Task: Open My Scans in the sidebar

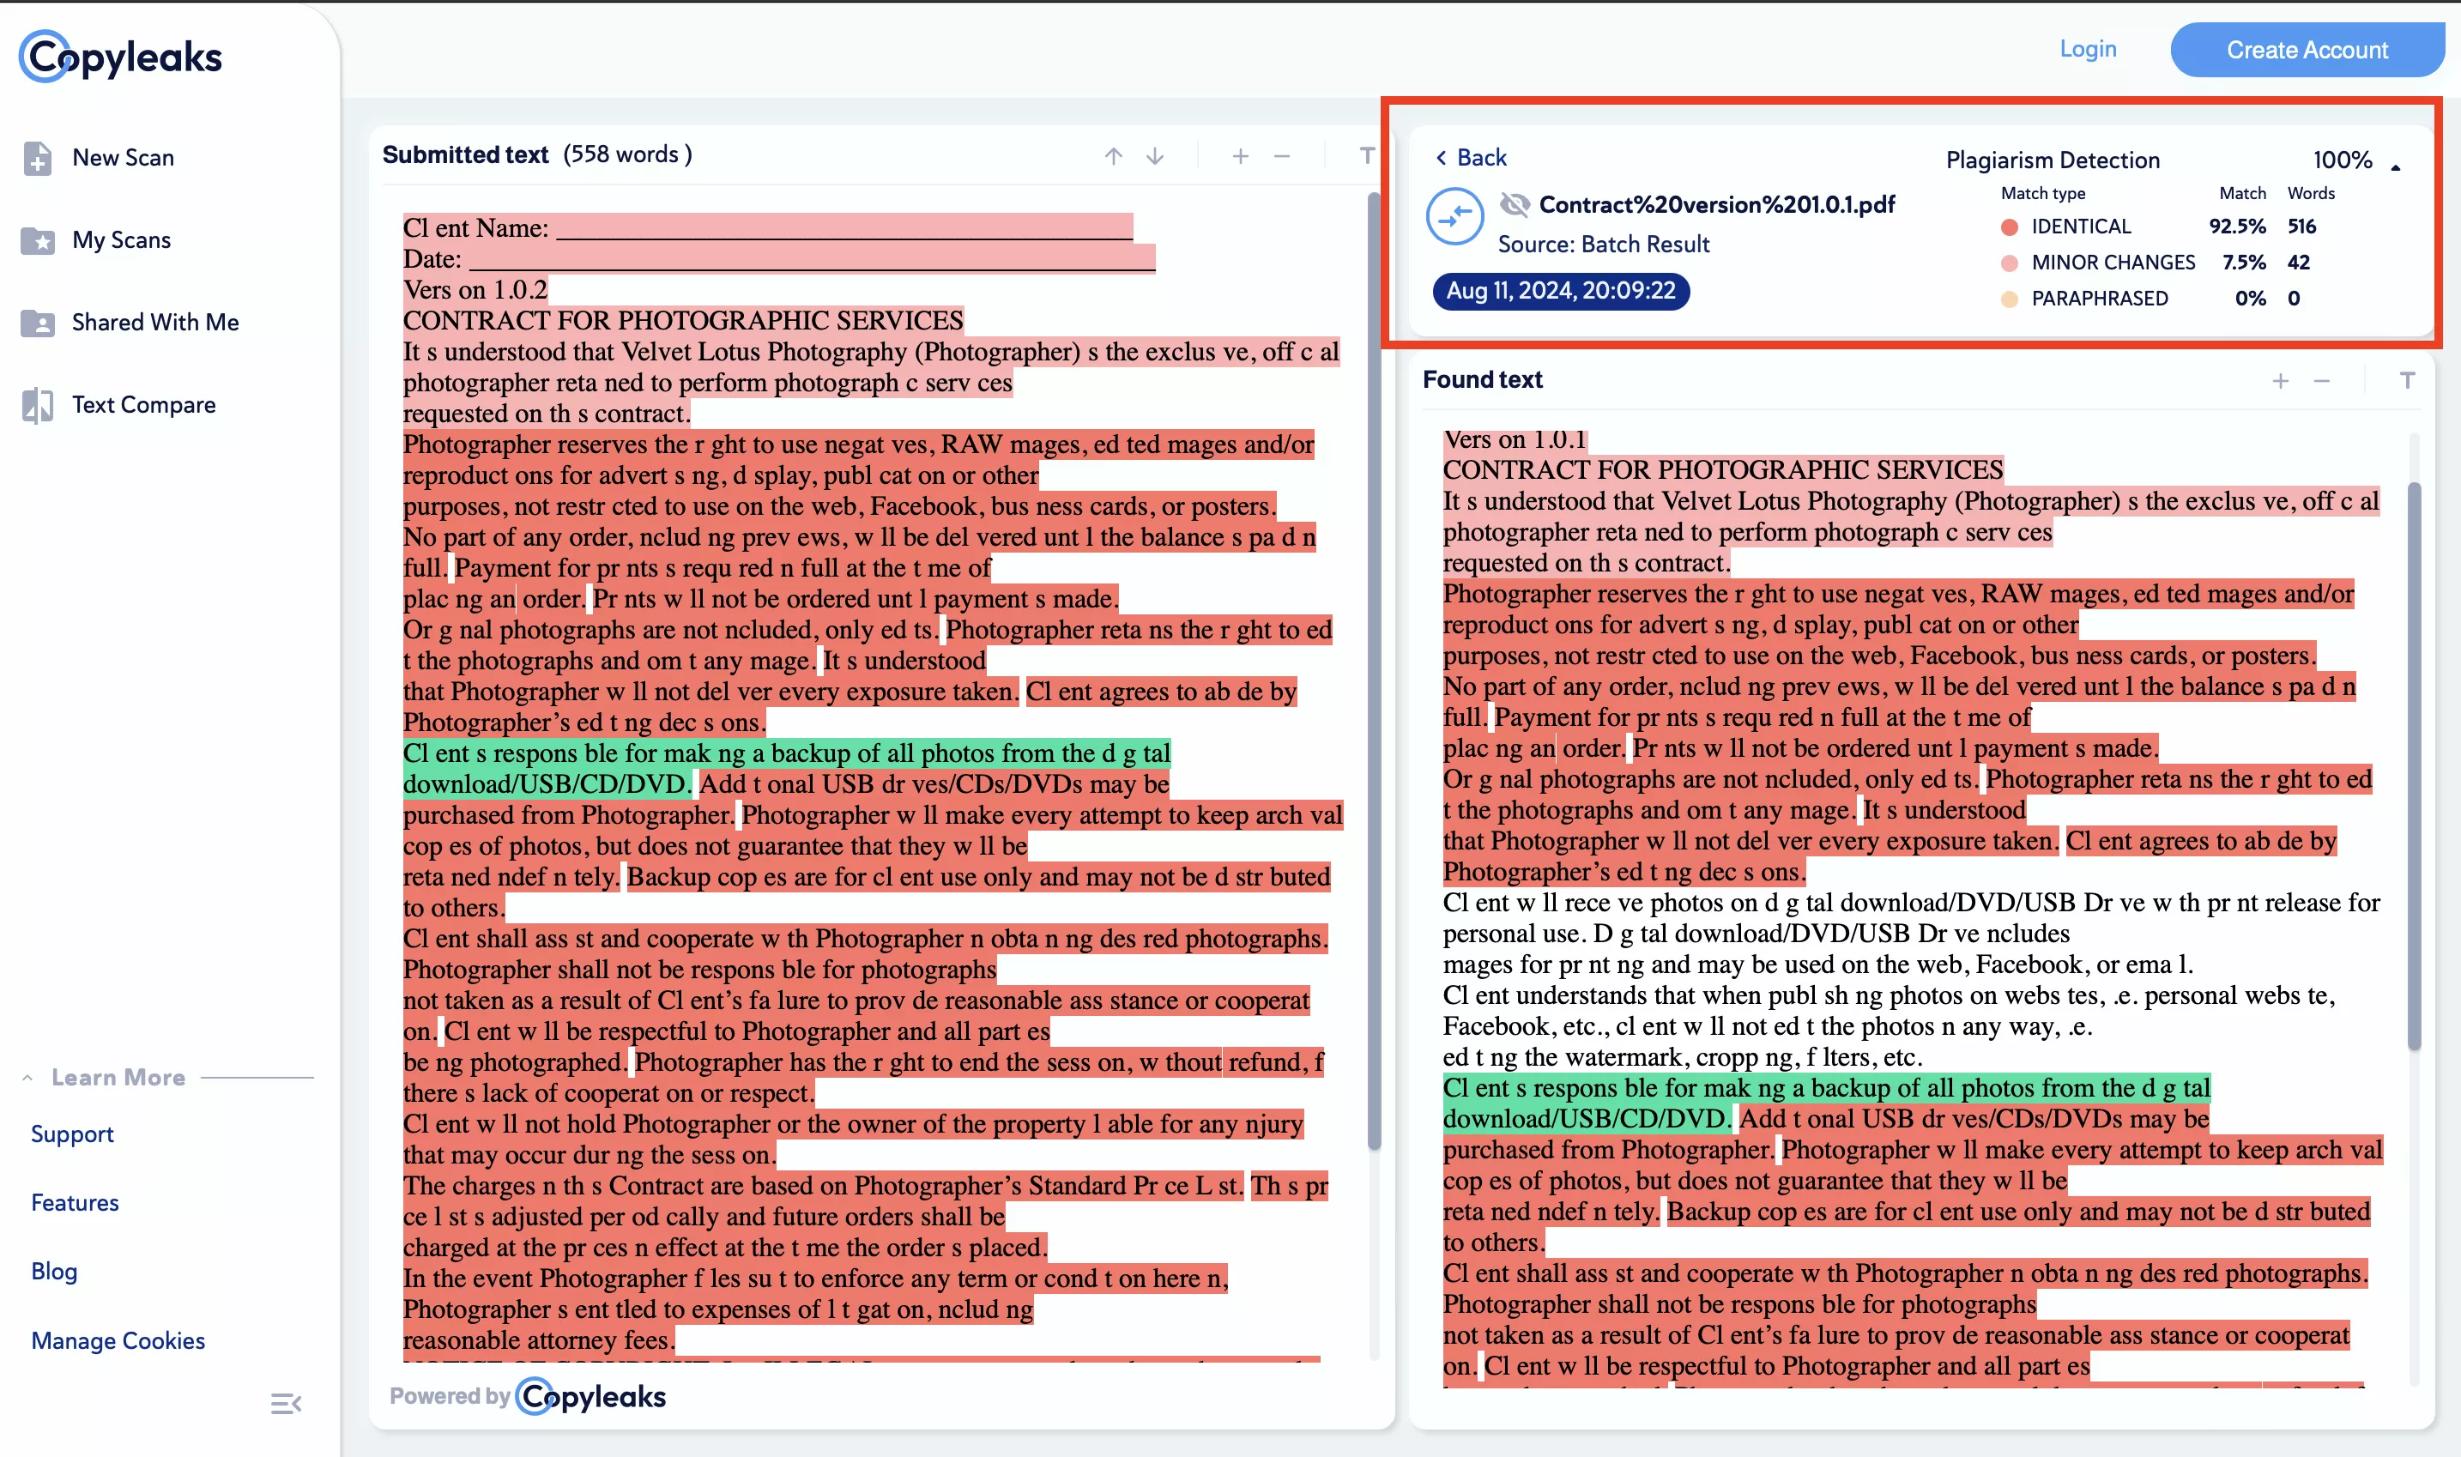Action: click(121, 239)
